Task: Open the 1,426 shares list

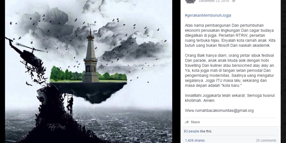Action: coord(195,140)
